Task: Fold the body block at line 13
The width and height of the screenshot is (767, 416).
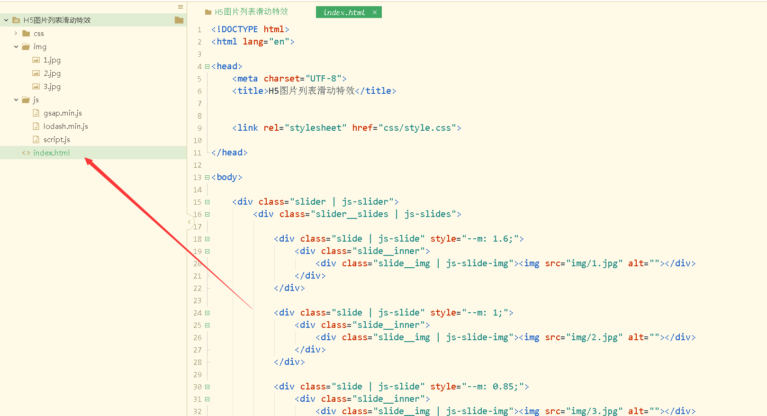Action: (207, 177)
